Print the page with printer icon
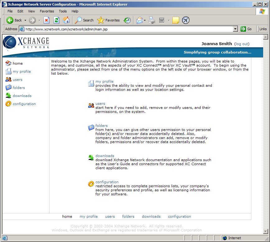The width and height of the screenshot is (270, 242). [x=152, y=20]
